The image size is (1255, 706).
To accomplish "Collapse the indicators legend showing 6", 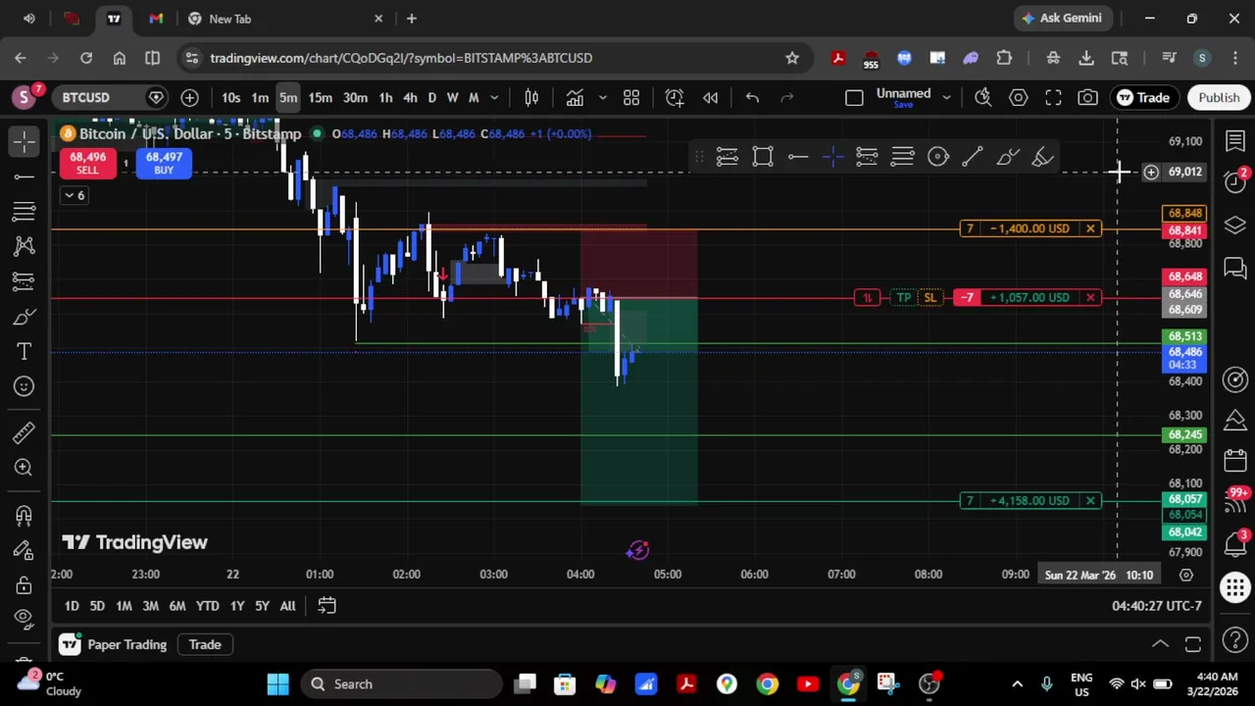I will coord(75,195).
